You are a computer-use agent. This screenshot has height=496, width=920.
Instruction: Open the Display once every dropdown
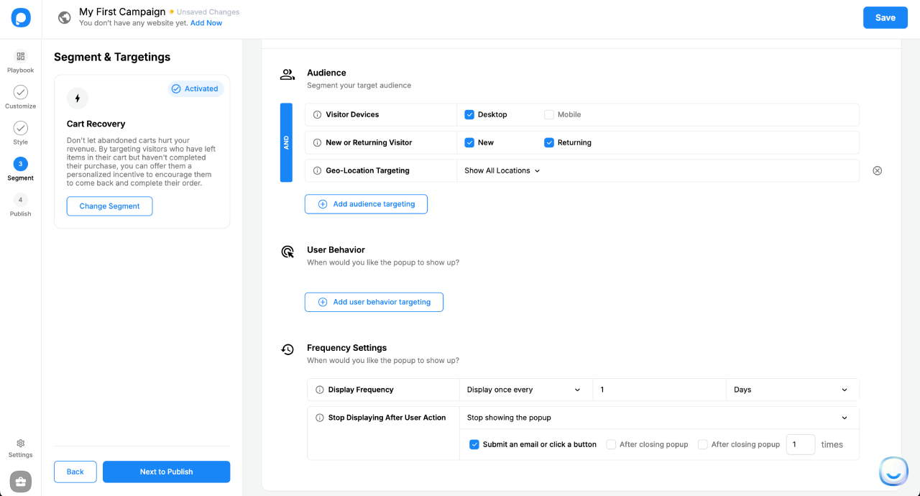pyautogui.click(x=523, y=390)
